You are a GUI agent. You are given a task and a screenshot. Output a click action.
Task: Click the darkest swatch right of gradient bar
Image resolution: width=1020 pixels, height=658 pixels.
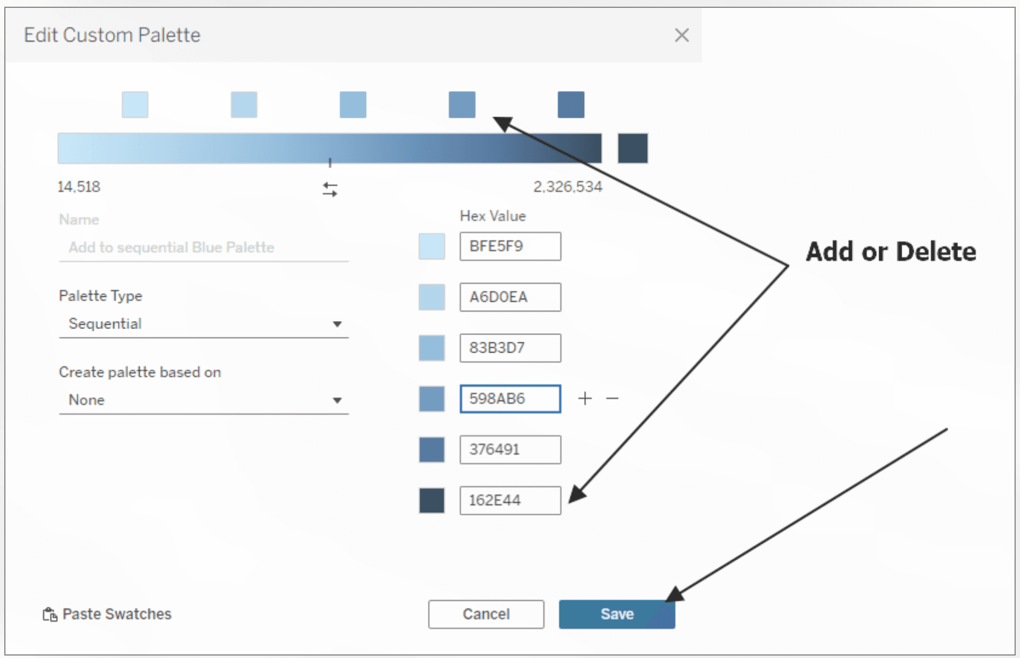coord(633,149)
